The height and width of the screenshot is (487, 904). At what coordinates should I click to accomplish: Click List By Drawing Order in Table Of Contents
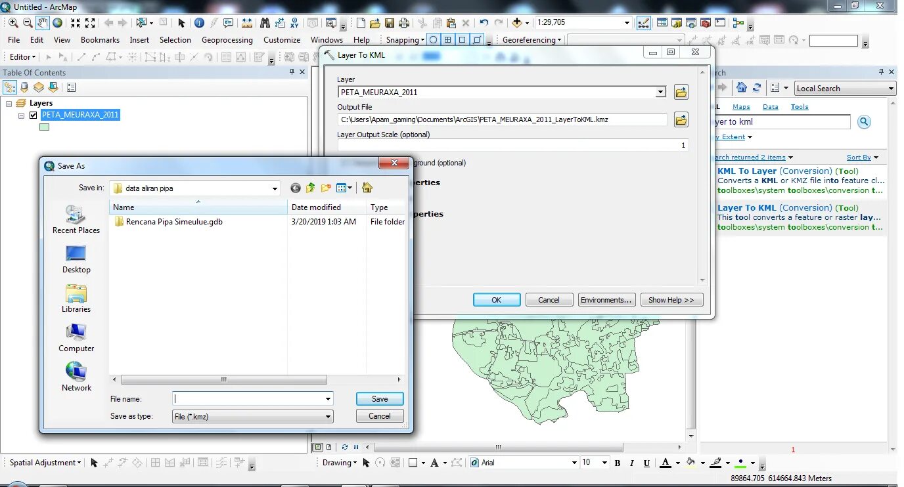point(10,87)
